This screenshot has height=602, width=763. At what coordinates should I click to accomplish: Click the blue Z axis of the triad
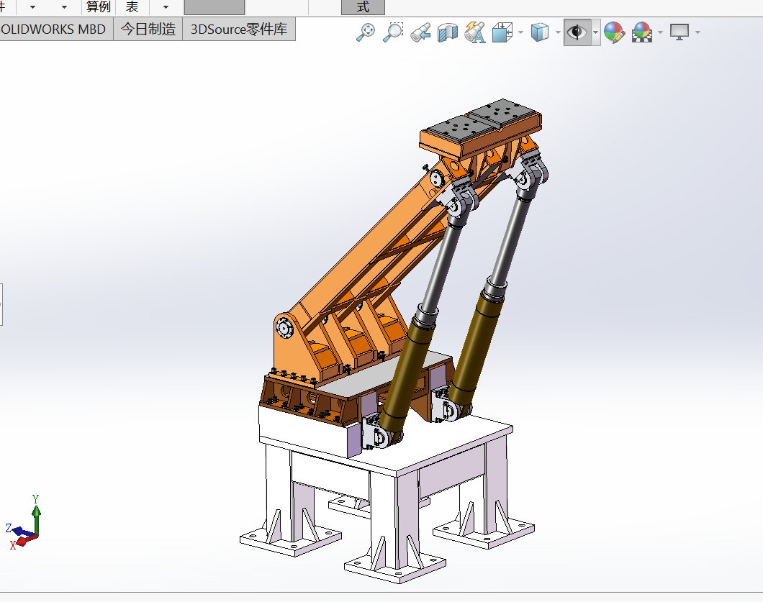point(17,530)
